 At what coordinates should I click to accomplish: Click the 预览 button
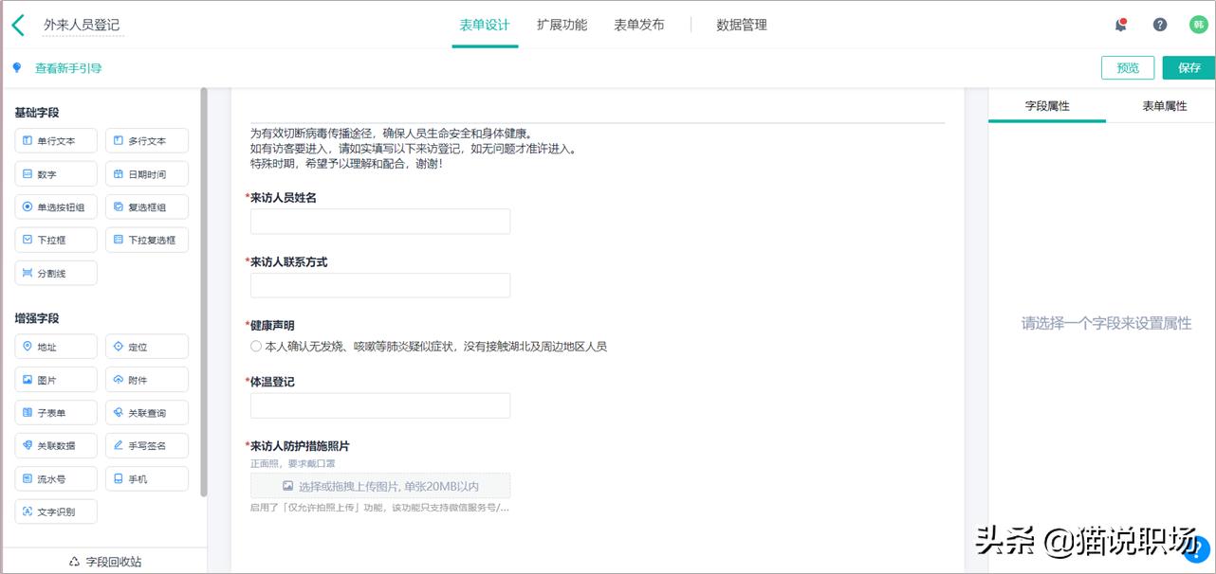(1127, 67)
